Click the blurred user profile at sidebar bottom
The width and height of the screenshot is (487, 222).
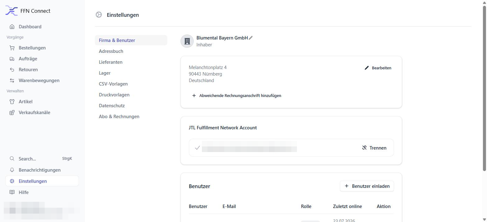pos(42,210)
